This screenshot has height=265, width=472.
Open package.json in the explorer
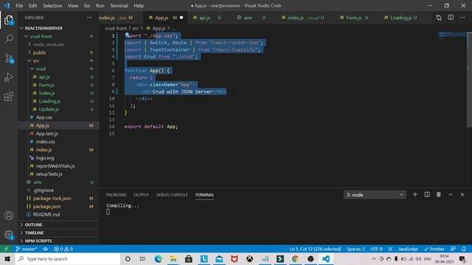[59, 206]
